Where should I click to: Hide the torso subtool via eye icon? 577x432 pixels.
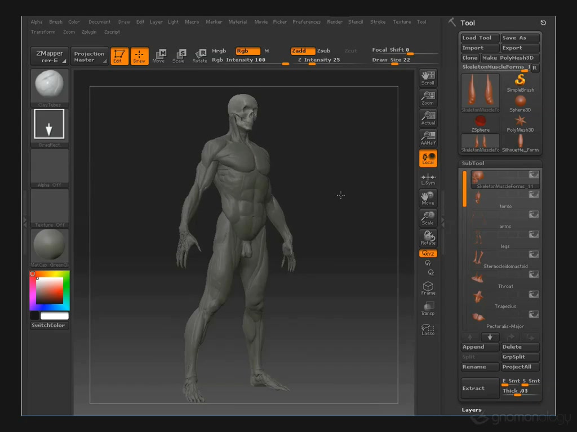point(533,195)
